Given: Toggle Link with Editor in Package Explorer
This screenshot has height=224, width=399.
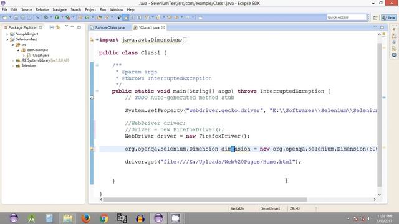Looking at the screenshot, I should (x=58, y=27).
